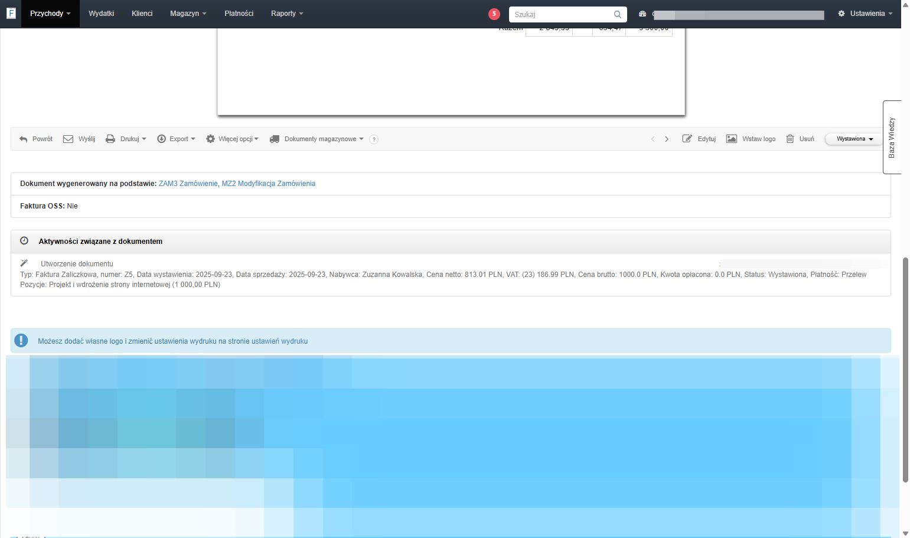The image size is (910, 538).
Task: Go to next document with right chevron
Action: click(x=667, y=139)
